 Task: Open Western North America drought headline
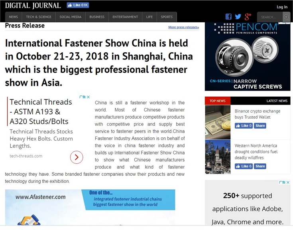pos(256,152)
